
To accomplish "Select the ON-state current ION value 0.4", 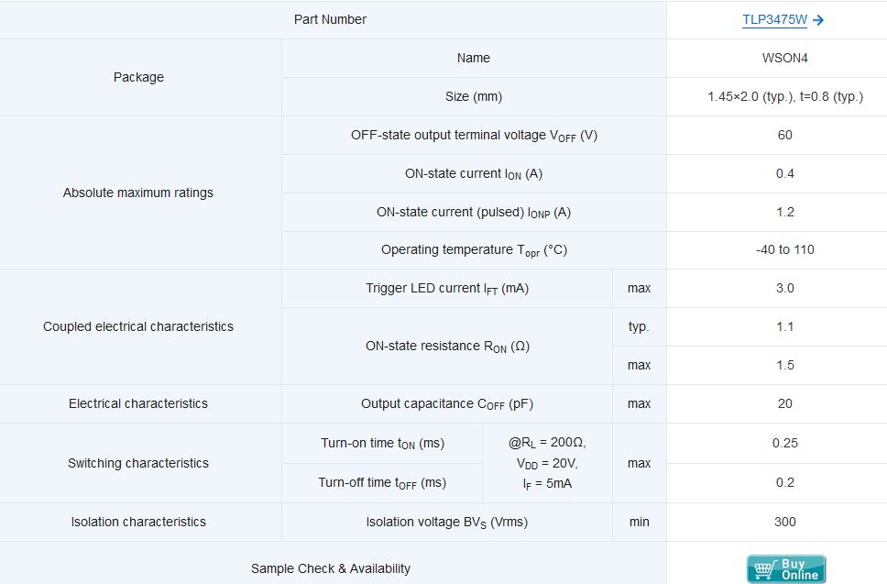I will 784,173.
